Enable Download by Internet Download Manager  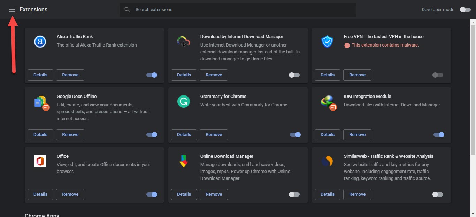point(294,75)
